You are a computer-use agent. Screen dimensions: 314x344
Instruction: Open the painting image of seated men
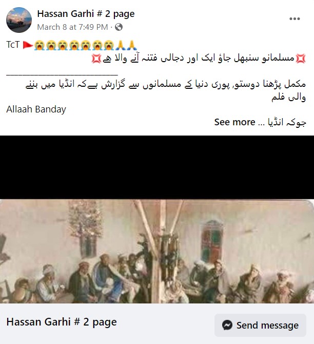click(157, 251)
